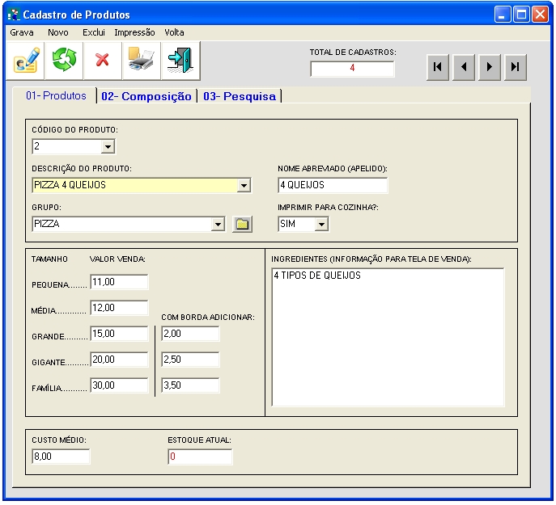
Task: Click the Grava save icon in toolbar
Action: tap(26, 61)
